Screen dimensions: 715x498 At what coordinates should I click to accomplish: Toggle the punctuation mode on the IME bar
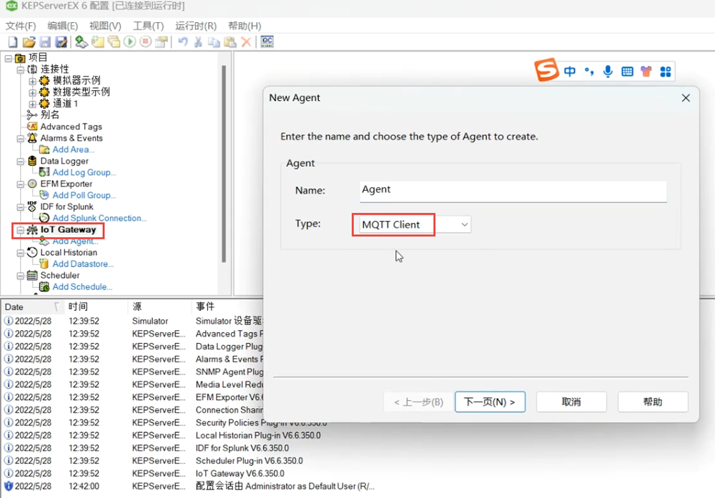589,71
